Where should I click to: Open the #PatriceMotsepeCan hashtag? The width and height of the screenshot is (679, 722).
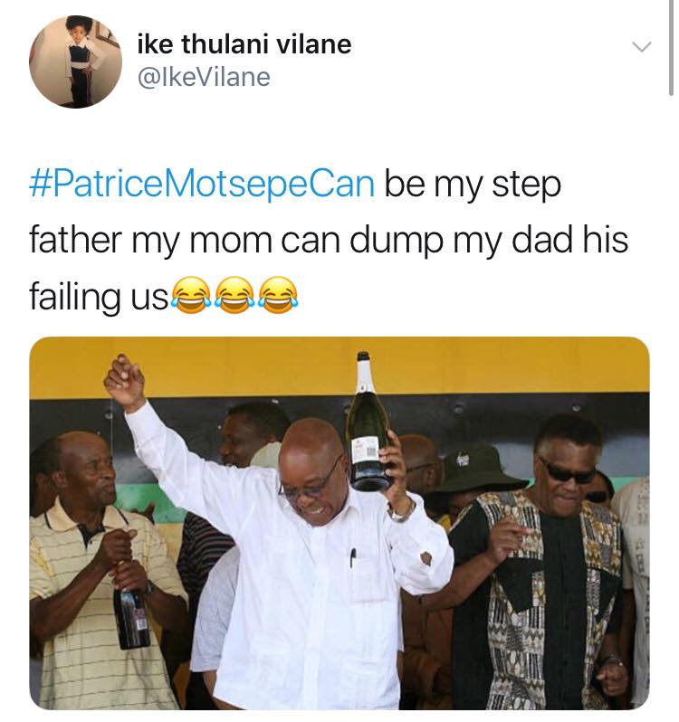pyautogui.click(x=202, y=185)
